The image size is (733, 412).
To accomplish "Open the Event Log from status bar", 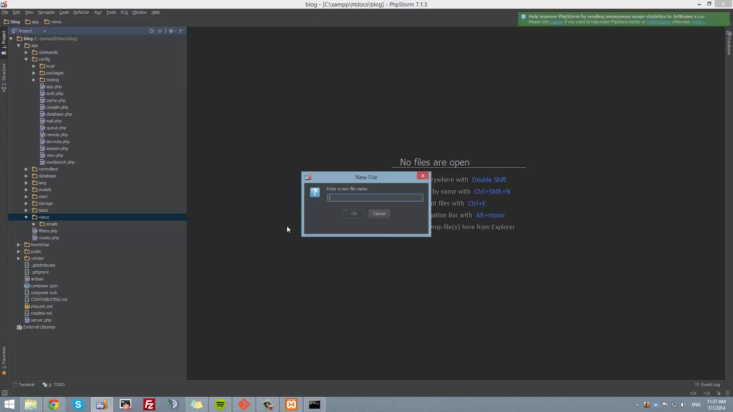I will click(x=711, y=385).
